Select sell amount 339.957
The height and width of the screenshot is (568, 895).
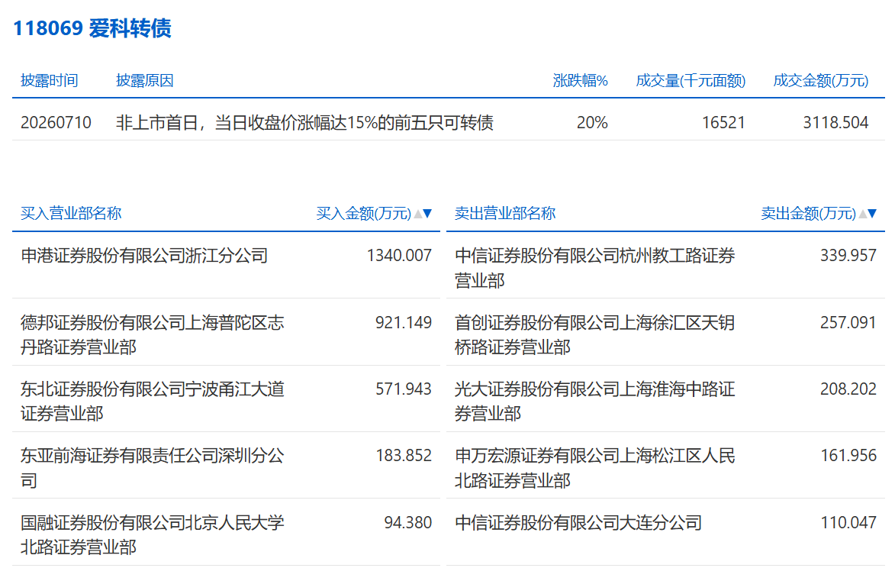(x=848, y=255)
